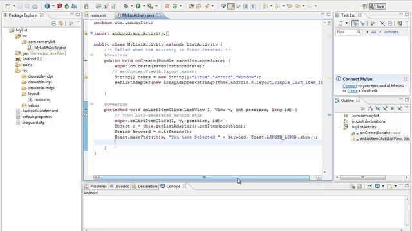Click the New Java Class icon

tap(174, 6)
